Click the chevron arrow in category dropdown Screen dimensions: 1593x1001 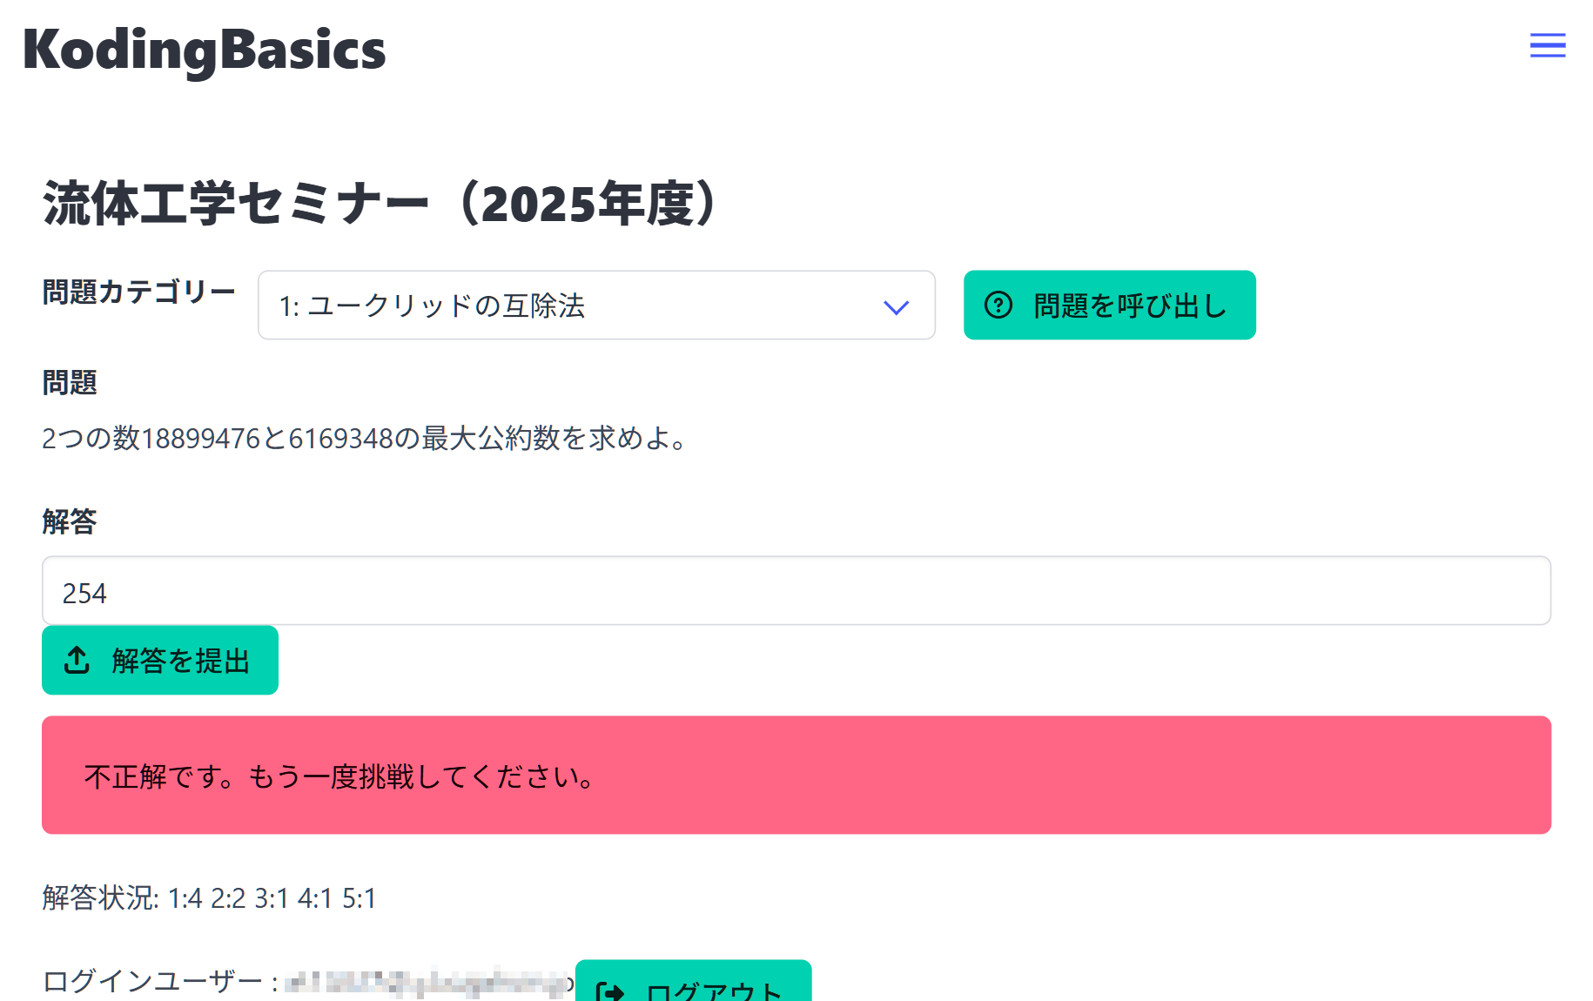(x=897, y=306)
